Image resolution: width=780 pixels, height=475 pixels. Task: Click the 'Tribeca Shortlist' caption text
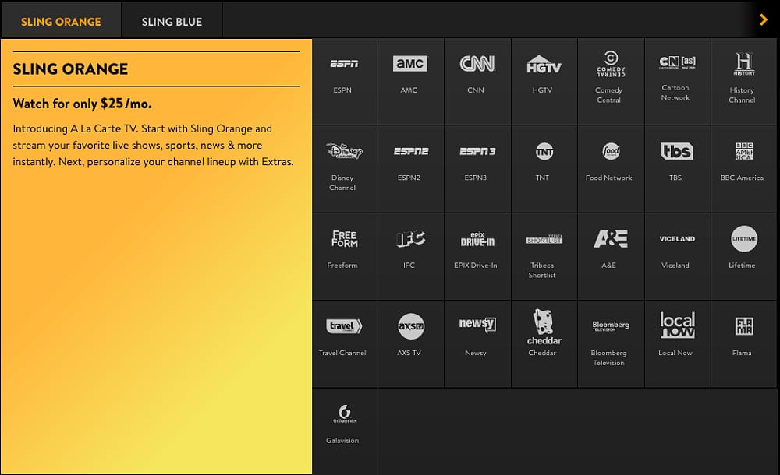pyautogui.click(x=542, y=270)
